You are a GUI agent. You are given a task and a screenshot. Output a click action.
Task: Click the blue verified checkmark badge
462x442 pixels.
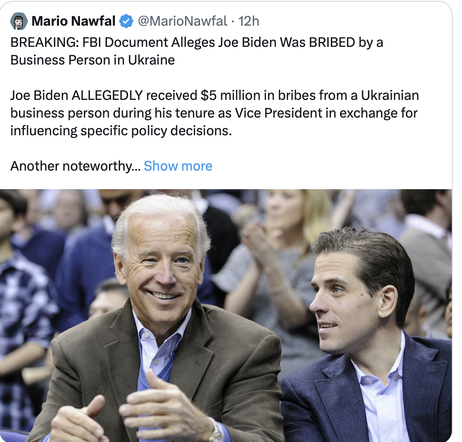coord(127,21)
